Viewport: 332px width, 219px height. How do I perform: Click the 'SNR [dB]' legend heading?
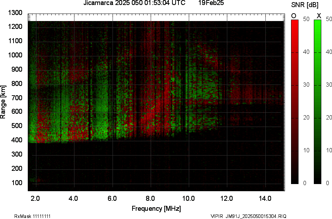(x=305, y=5)
